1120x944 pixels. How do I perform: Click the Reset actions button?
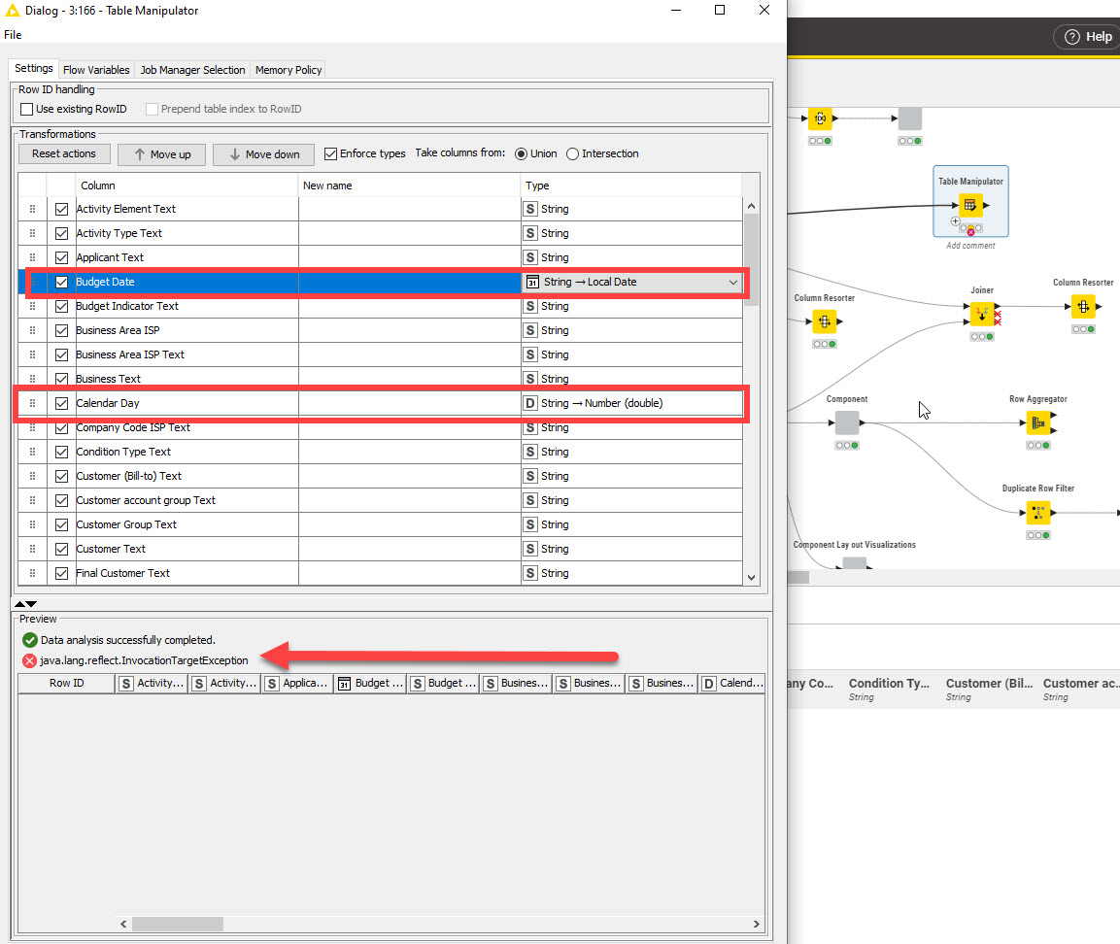coord(64,154)
